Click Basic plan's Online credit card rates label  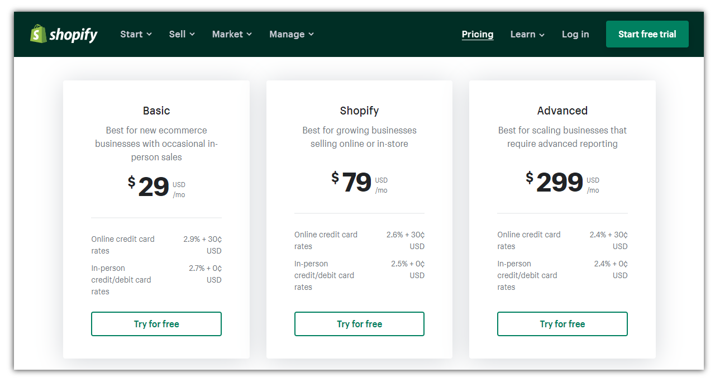123,245
